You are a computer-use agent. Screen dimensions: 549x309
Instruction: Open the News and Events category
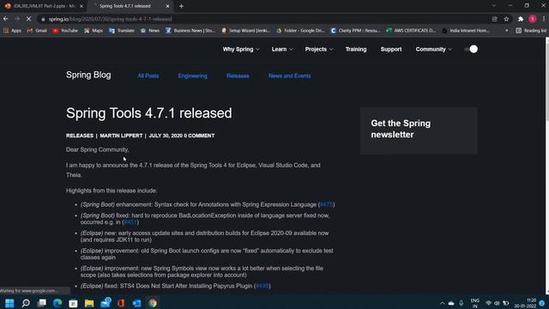pos(290,76)
